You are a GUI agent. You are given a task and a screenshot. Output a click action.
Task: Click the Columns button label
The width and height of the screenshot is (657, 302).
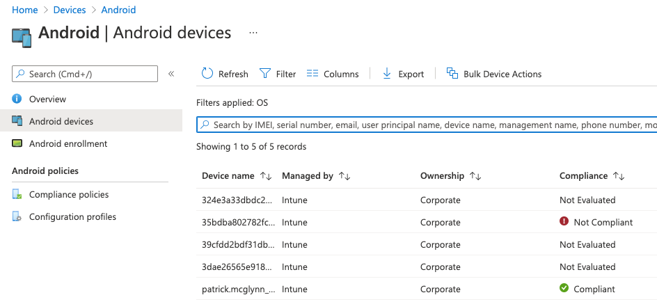pos(341,74)
